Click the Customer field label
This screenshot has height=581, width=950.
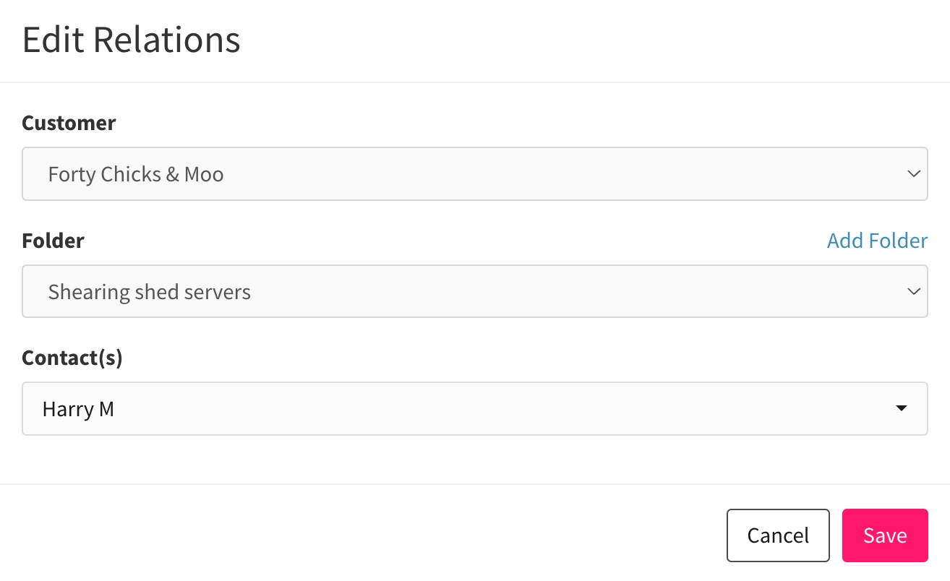69,123
